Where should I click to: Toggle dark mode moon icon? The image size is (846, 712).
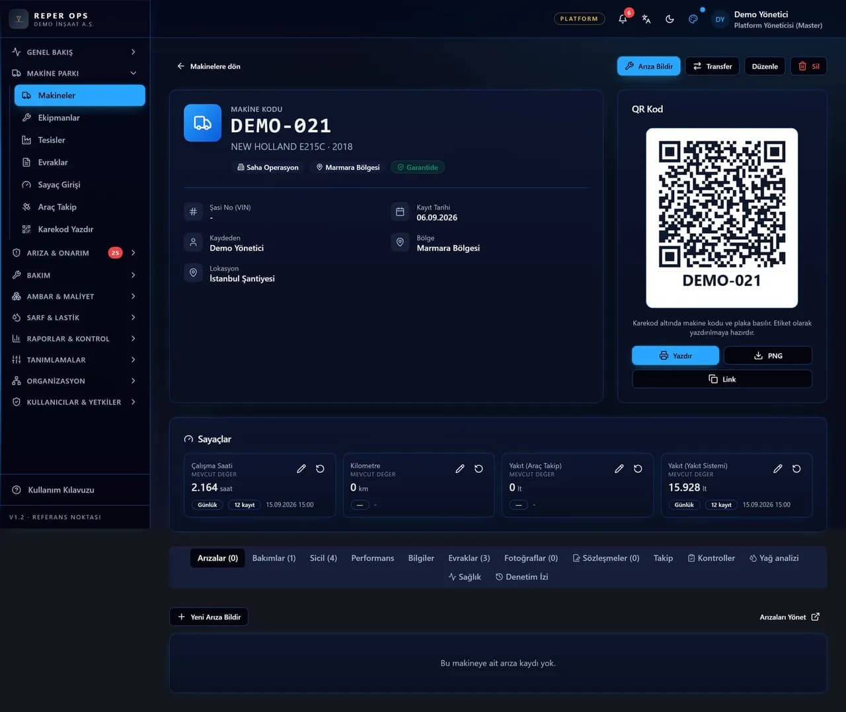pos(670,19)
